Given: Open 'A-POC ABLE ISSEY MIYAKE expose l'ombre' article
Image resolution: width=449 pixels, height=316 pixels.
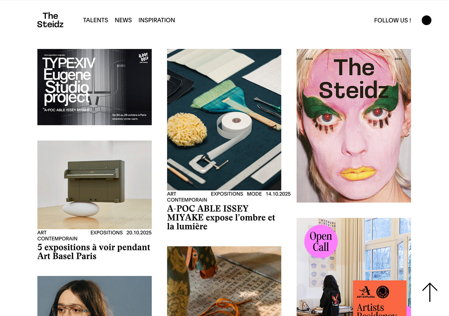Looking at the screenshot, I should 221,217.
